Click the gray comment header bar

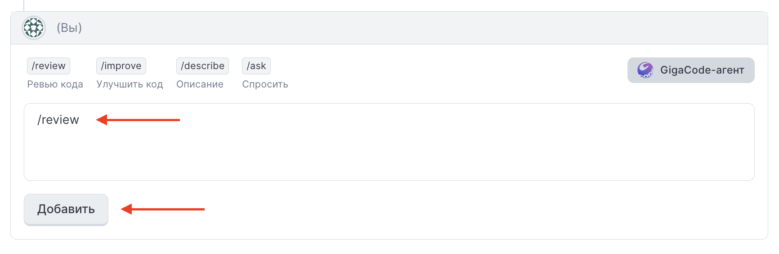tap(389, 28)
